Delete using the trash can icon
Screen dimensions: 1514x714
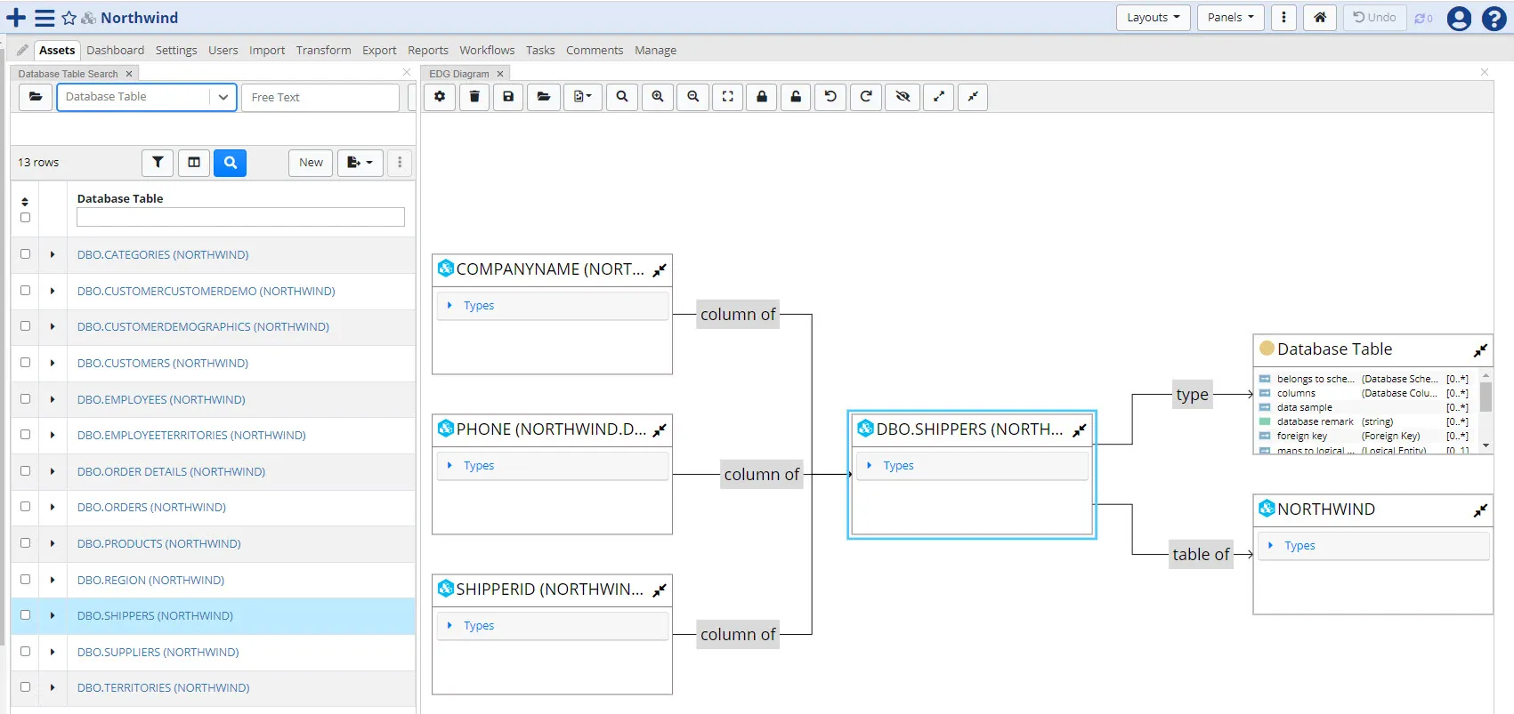coord(474,97)
